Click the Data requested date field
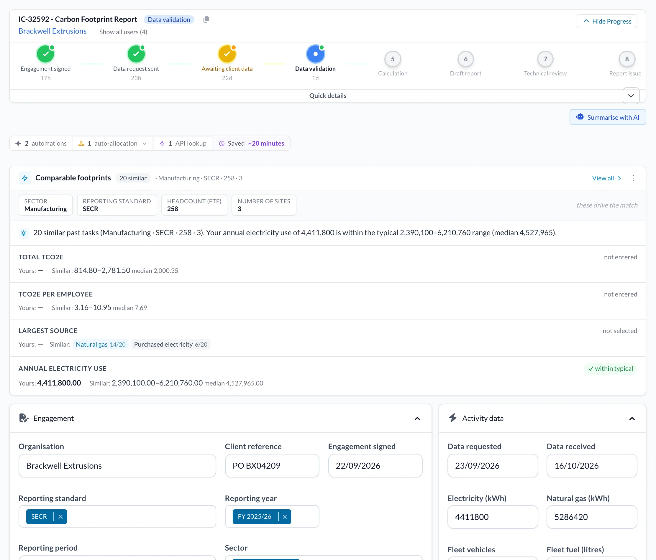 (x=493, y=466)
